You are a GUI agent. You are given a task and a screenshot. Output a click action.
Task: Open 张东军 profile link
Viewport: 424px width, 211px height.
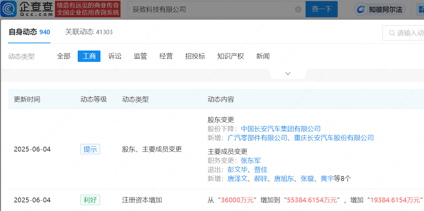click(251, 161)
